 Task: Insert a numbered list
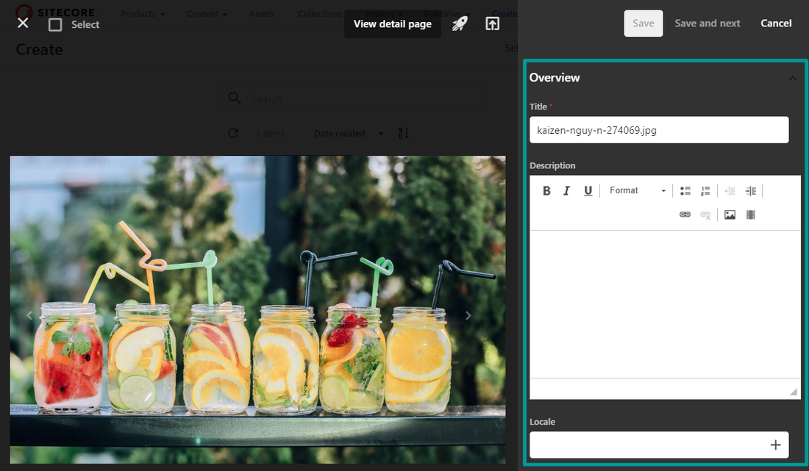[705, 190]
